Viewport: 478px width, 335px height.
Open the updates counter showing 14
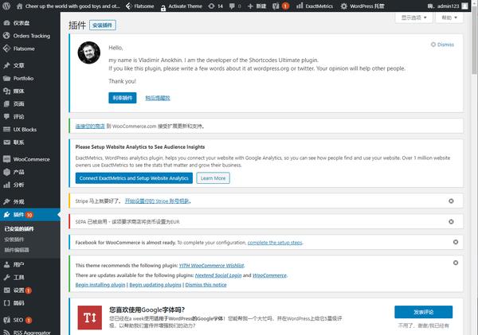click(215, 6)
